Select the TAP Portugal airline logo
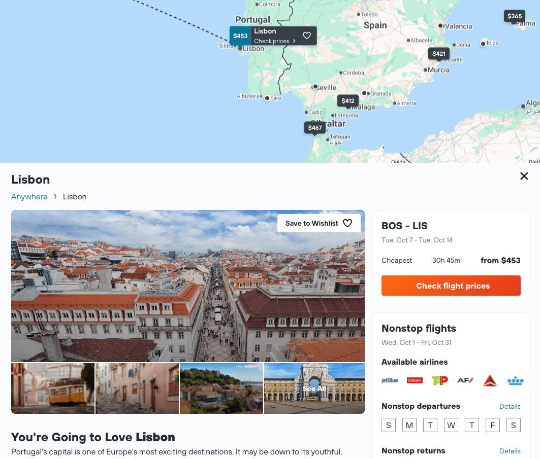The width and height of the screenshot is (540, 459). pos(440,380)
